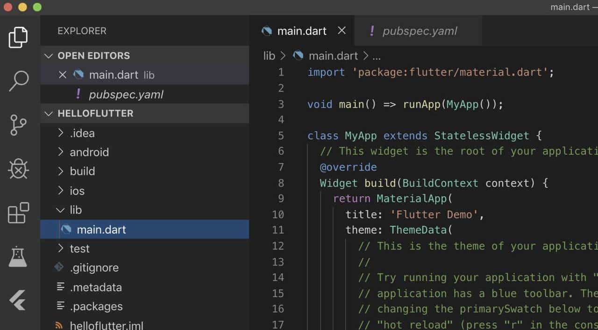The height and width of the screenshot is (330, 598).
Task: Open the Search view icon
Action: pyautogui.click(x=18, y=81)
